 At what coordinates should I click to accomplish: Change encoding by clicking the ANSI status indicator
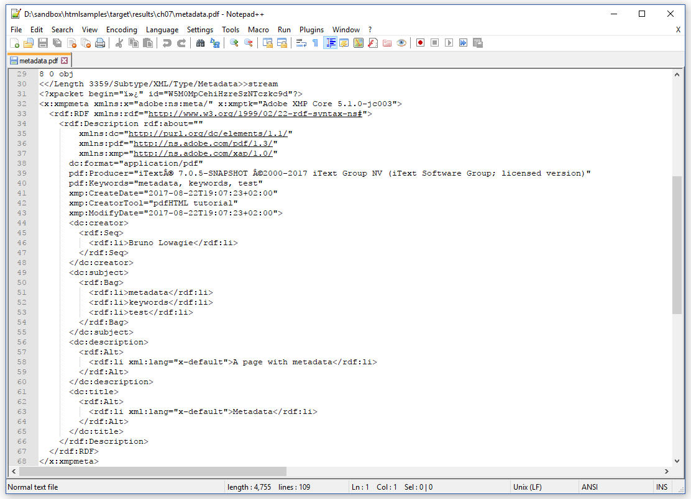point(590,487)
